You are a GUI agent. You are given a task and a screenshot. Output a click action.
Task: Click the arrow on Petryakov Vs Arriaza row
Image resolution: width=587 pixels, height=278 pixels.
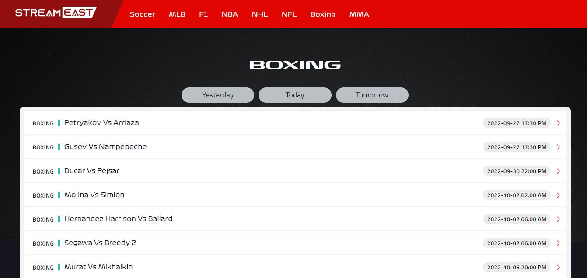[558, 123]
